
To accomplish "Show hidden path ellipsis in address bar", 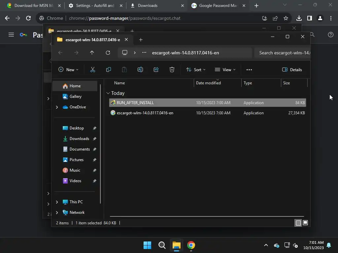I will (144, 53).
